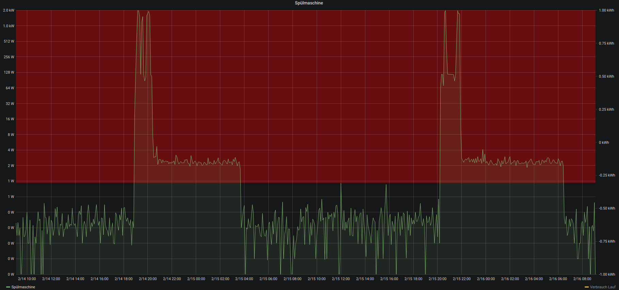The width and height of the screenshot is (619, 290).
Task: Click the -1.00 kWh right axis label
Action: click(607, 274)
